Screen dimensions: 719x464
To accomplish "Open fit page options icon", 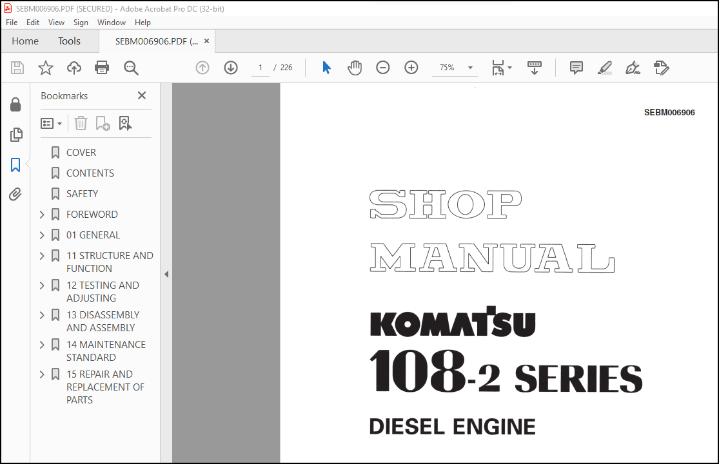I will 501,68.
